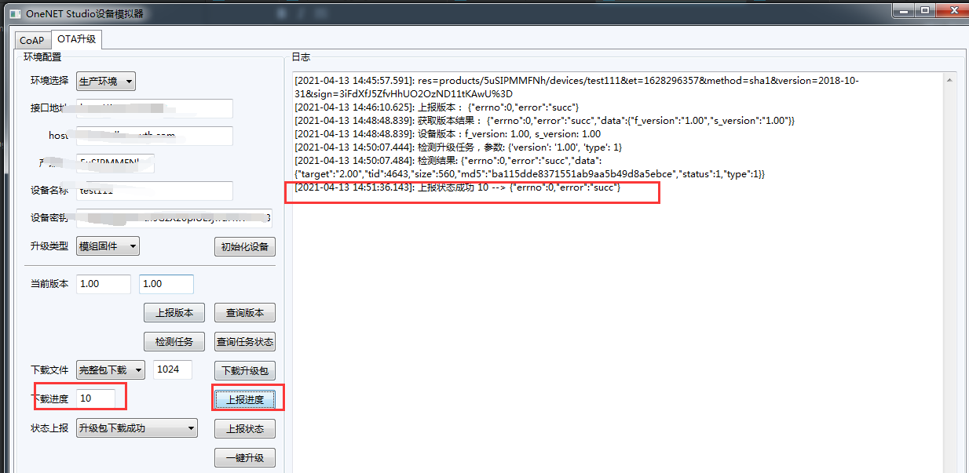This screenshot has width=969, height=473.
Task: Click the 初始化设备 button
Action: 245,247
